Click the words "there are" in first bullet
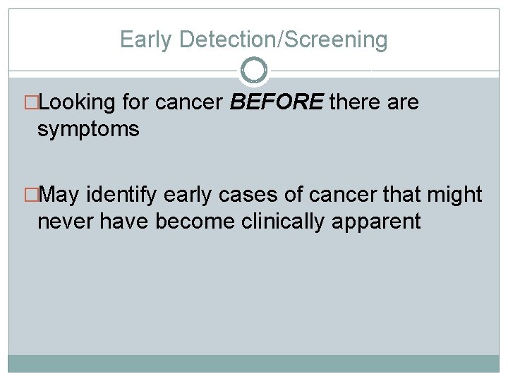508x381 pixels. click(374, 102)
